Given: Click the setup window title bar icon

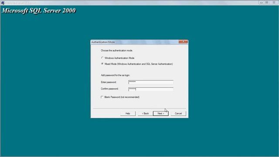Looking at the screenshot, I should [3, 3].
